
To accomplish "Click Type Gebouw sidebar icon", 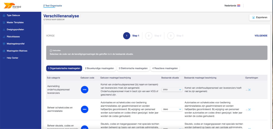I will (x=4, y=15).
